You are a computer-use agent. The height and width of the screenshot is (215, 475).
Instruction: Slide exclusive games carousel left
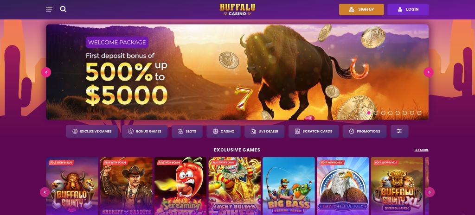click(45, 192)
